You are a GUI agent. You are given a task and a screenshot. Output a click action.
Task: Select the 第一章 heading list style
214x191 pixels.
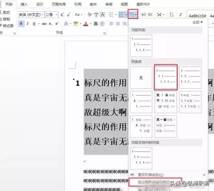[166, 127]
